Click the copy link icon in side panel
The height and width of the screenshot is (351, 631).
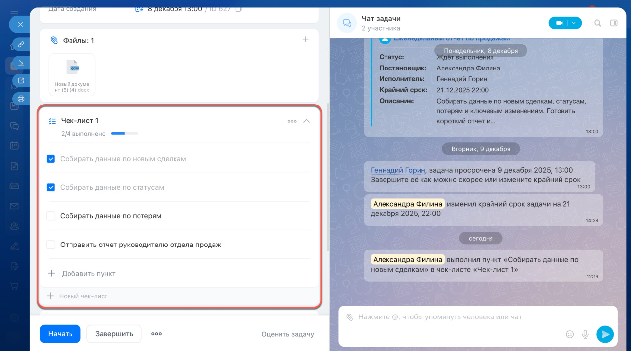coord(21,44)
